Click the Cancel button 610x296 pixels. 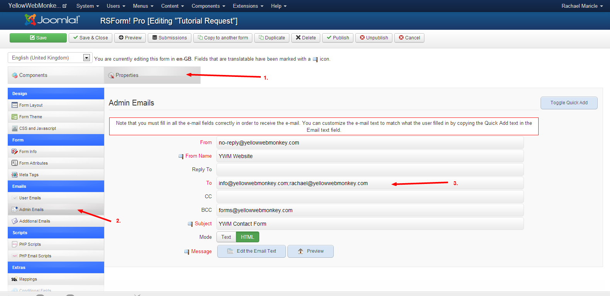coord(409,37)
